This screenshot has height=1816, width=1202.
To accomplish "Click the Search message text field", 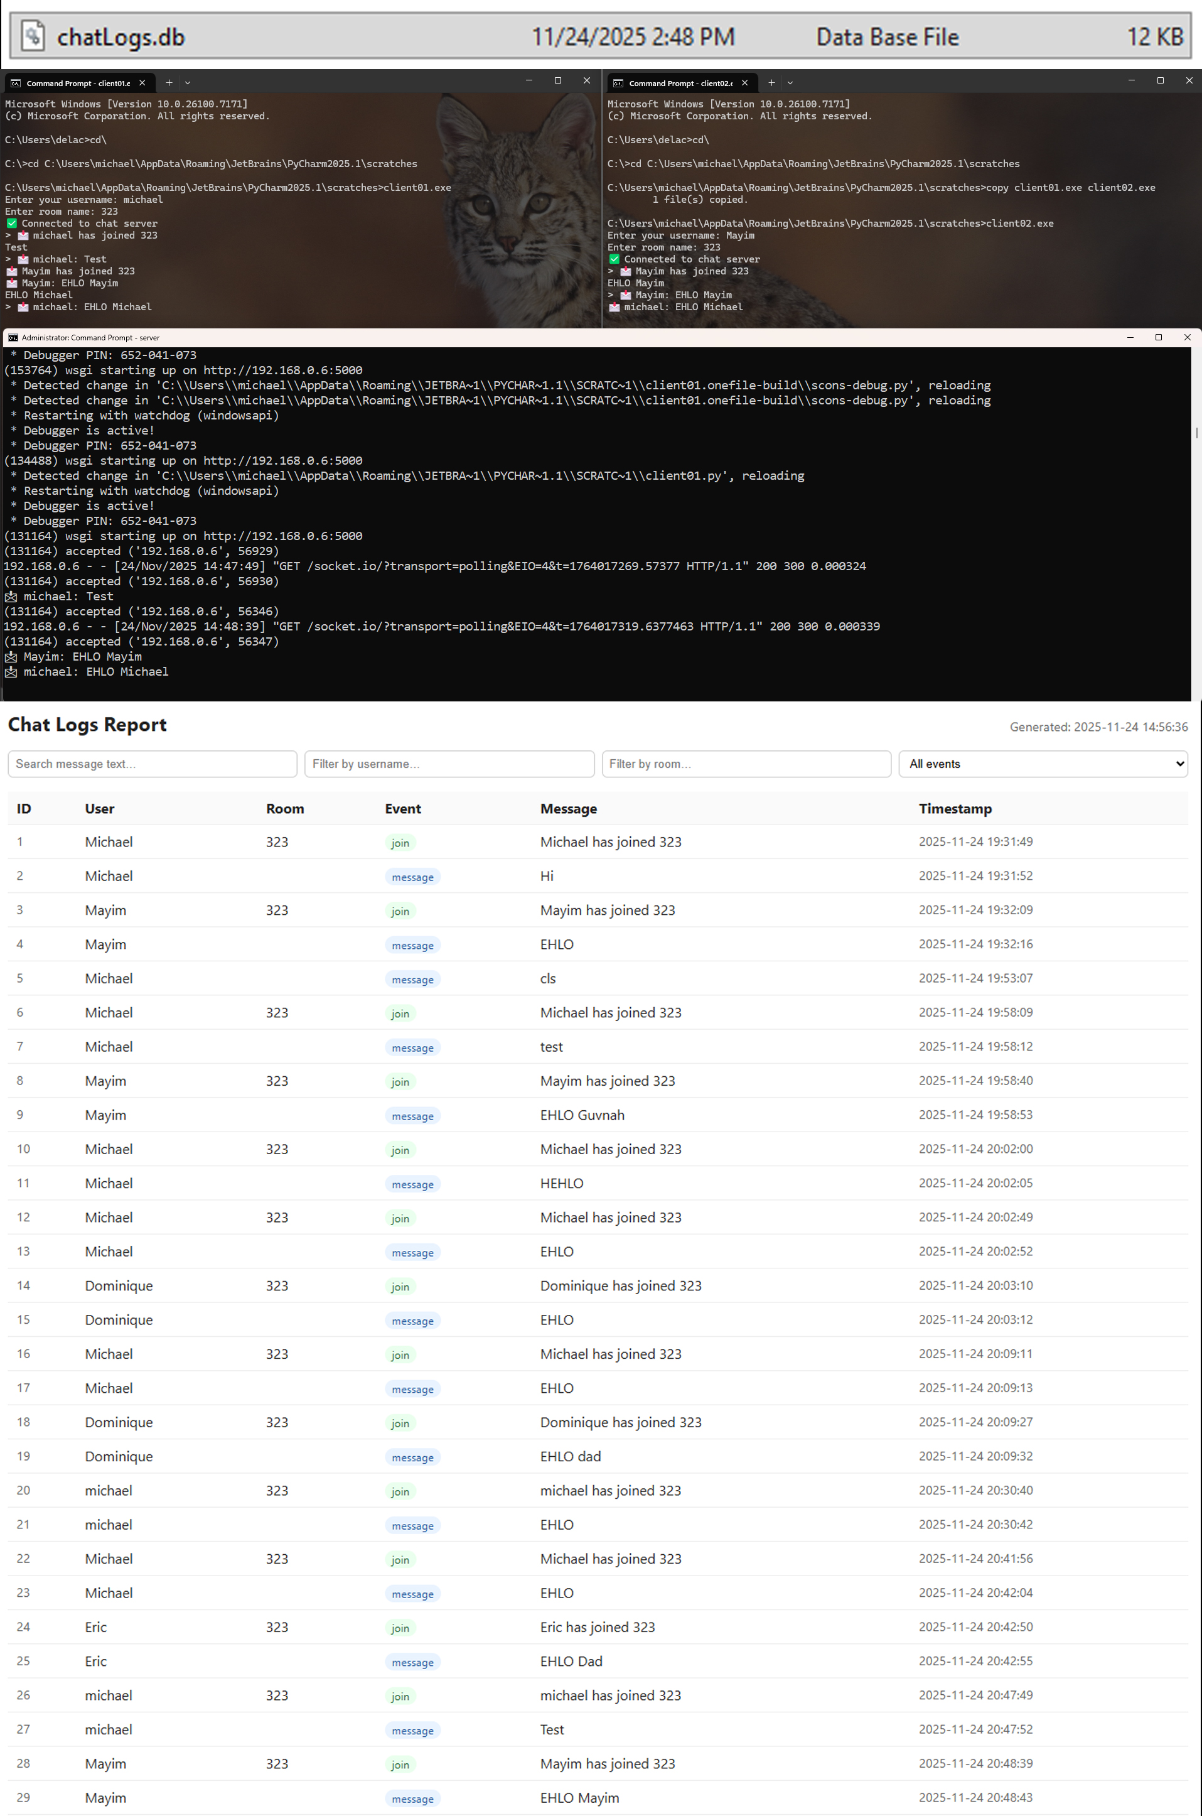I will [152, 764].
